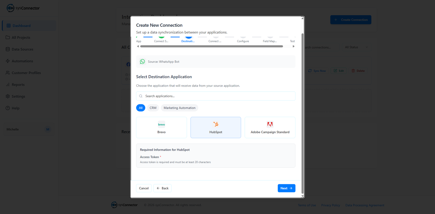The height and width of the screenshot is (214, 435).
Task: Click the WhatsApp icon beside Source
Action: [x=142, y=61]
